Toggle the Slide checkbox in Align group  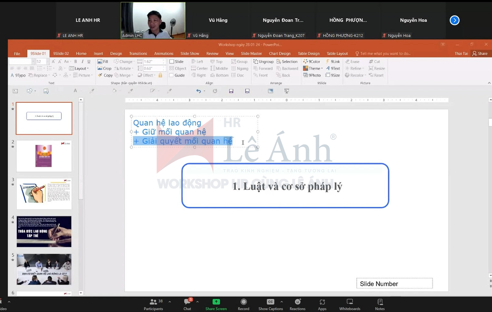(172, 61)
